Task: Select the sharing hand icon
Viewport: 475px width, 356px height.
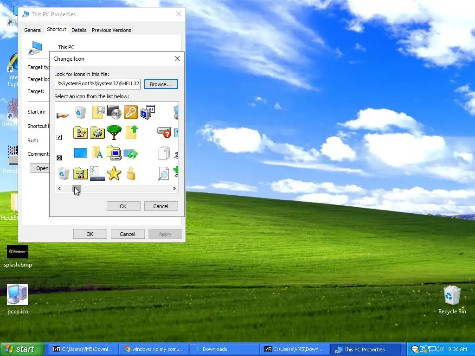Action: pyautogui.click(x=63, y=115)
